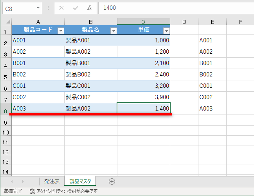Viewport: 254px width, 196px height.
Task: Select column E header
Action: tap(213, 22)
